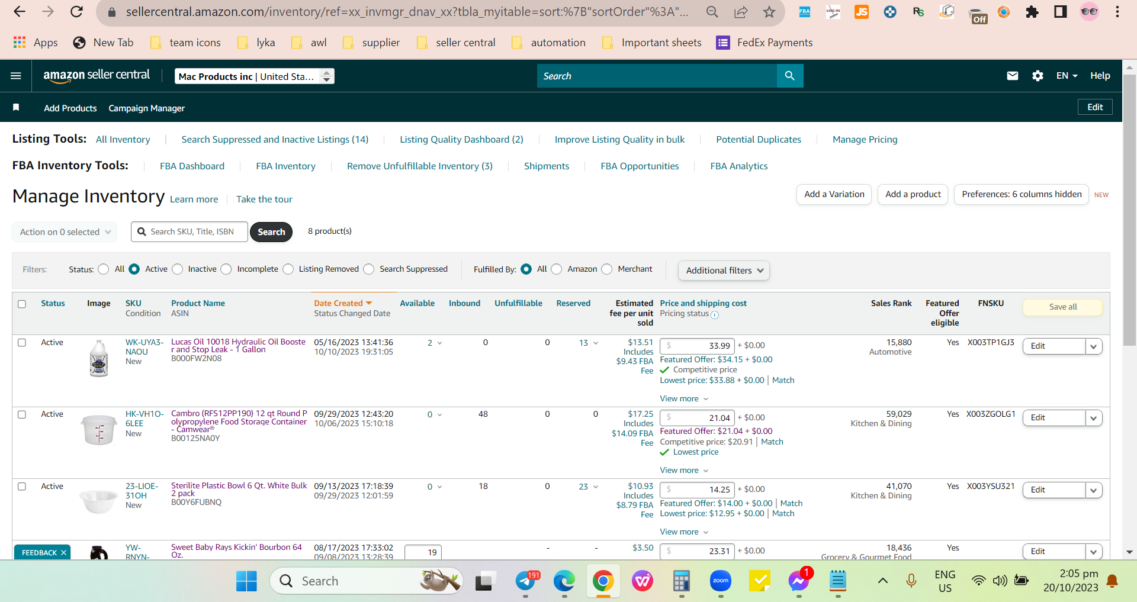This screenshot has height=602, width=1137.
Task: Open Edit dropdown arrow for Cambro row
Action: 1094,418
